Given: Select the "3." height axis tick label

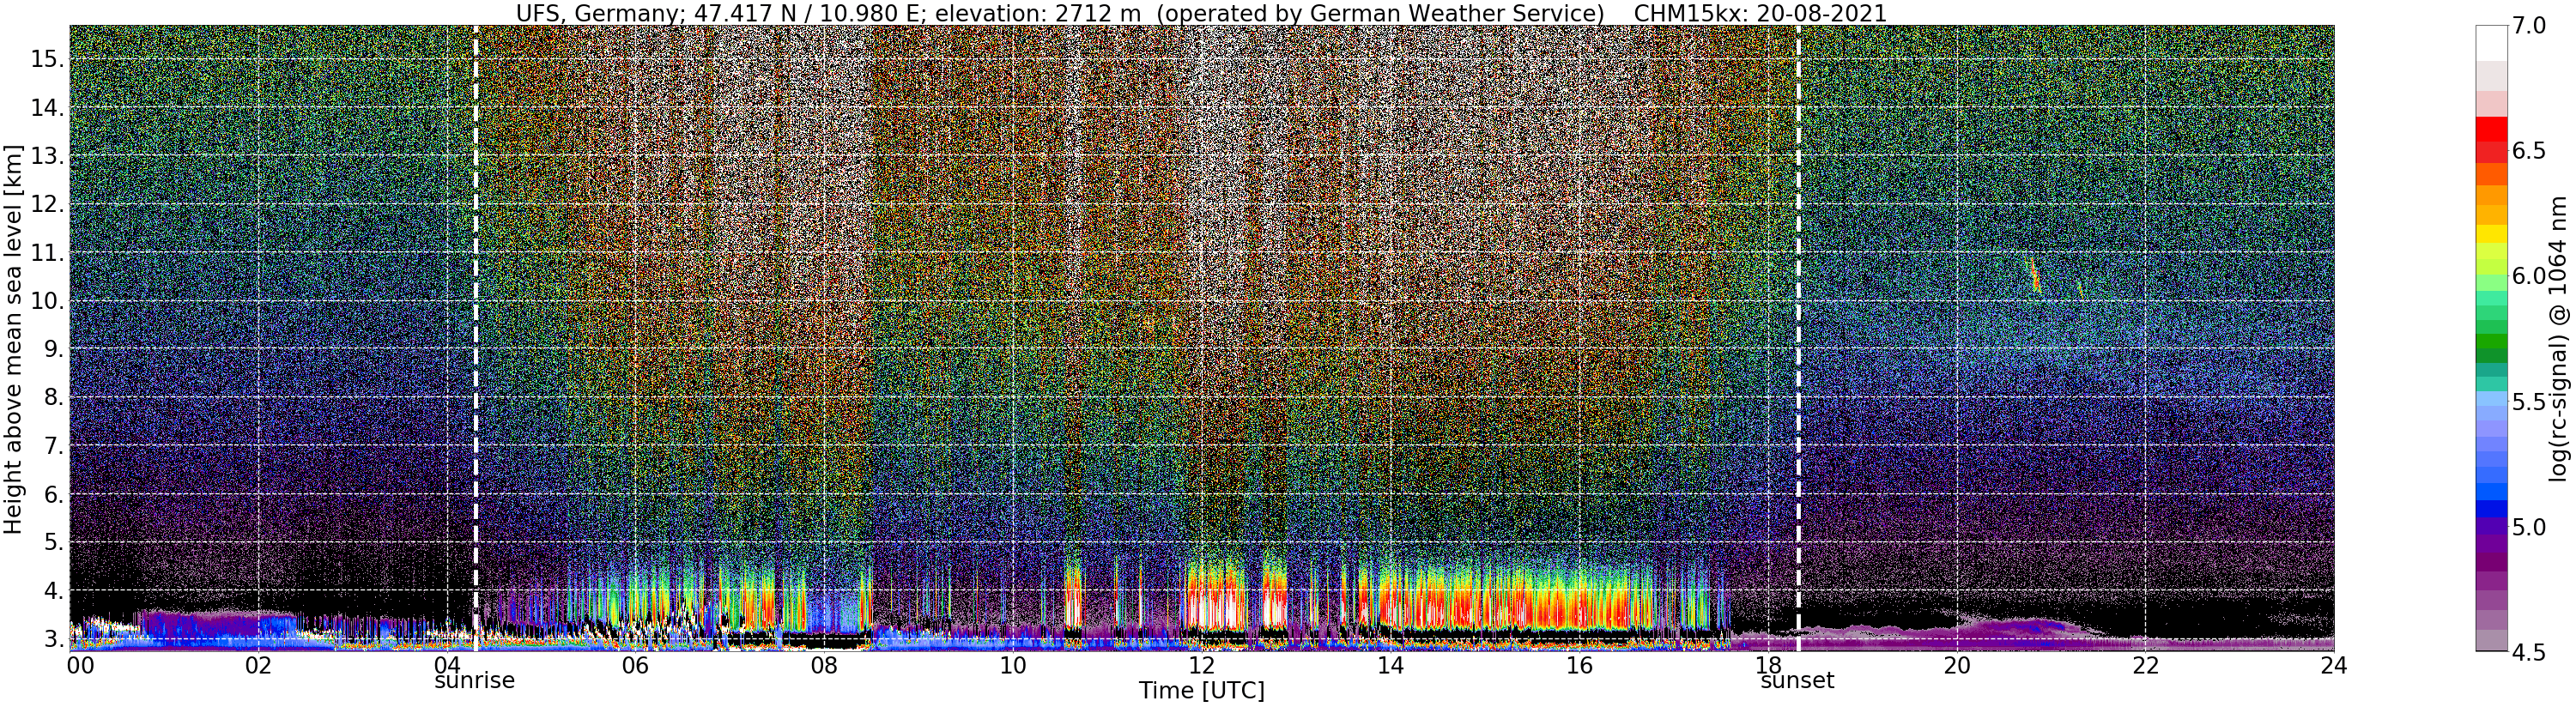Looking at the screenshot, I should pyautogui.click(x=52, y=639).
